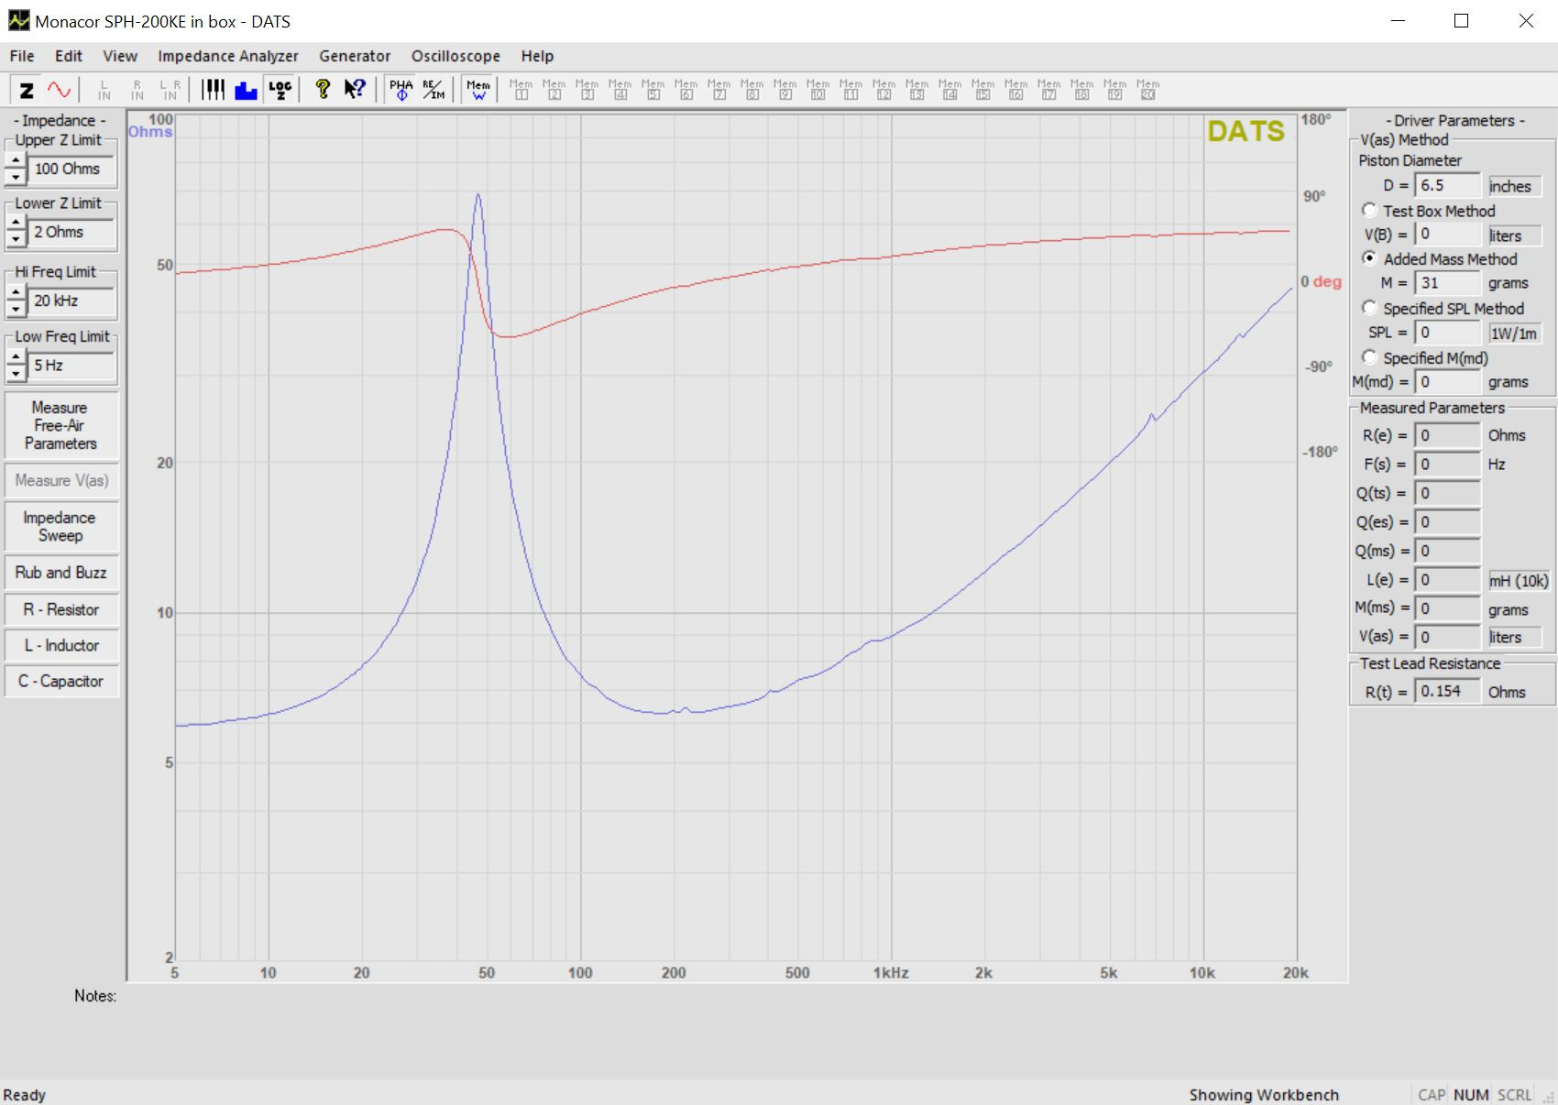Click the Mem W workbench icon
Screen dimensions: 1558x1105
coord(478,90)
